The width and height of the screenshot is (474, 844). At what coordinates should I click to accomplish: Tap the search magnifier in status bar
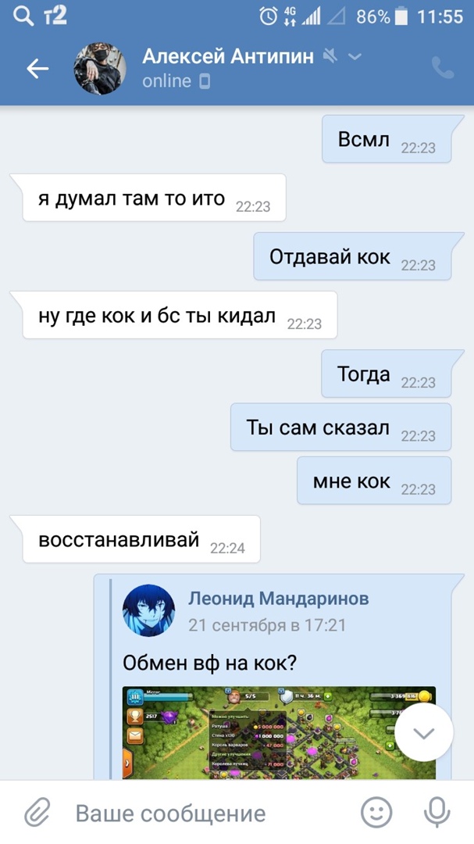(x=23, y=16)
